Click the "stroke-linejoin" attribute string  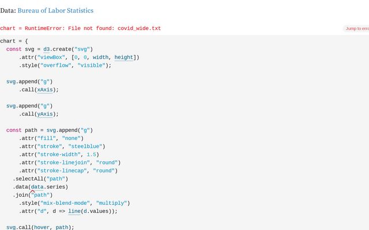(x=63, y=163)
